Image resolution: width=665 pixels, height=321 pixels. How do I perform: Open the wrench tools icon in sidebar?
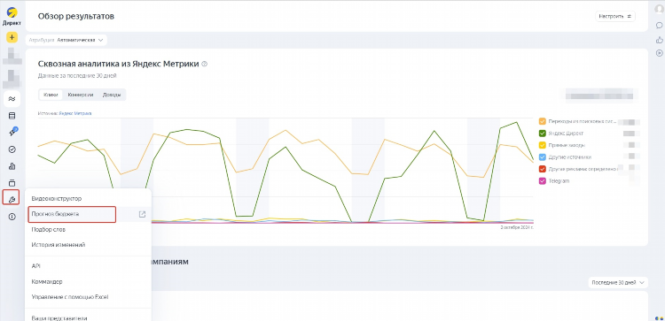pyautogui.click(x=12, y=199)
